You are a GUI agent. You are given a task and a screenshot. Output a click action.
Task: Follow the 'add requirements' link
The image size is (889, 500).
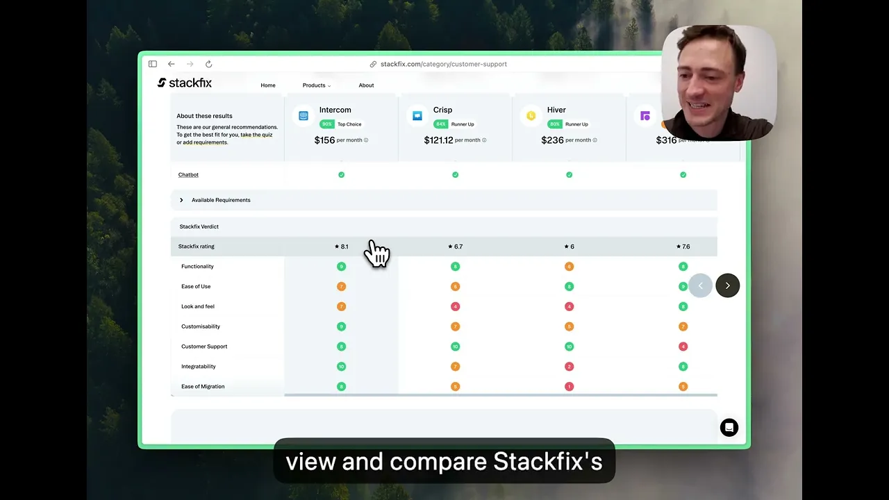205,142
